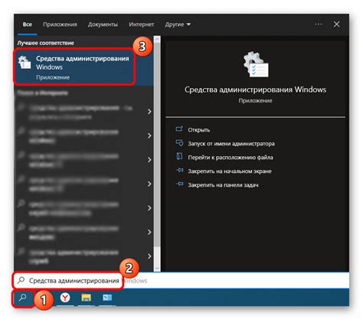The height and width of the screenshot is (326, 363).
Task: Click Открыть in the right pane
Action: click(199, 130)
